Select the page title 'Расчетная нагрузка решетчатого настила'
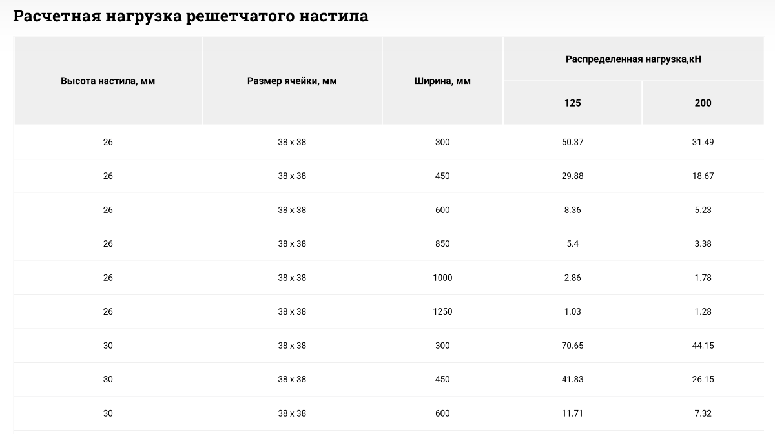The image size is (775, 434). [191, 16]
